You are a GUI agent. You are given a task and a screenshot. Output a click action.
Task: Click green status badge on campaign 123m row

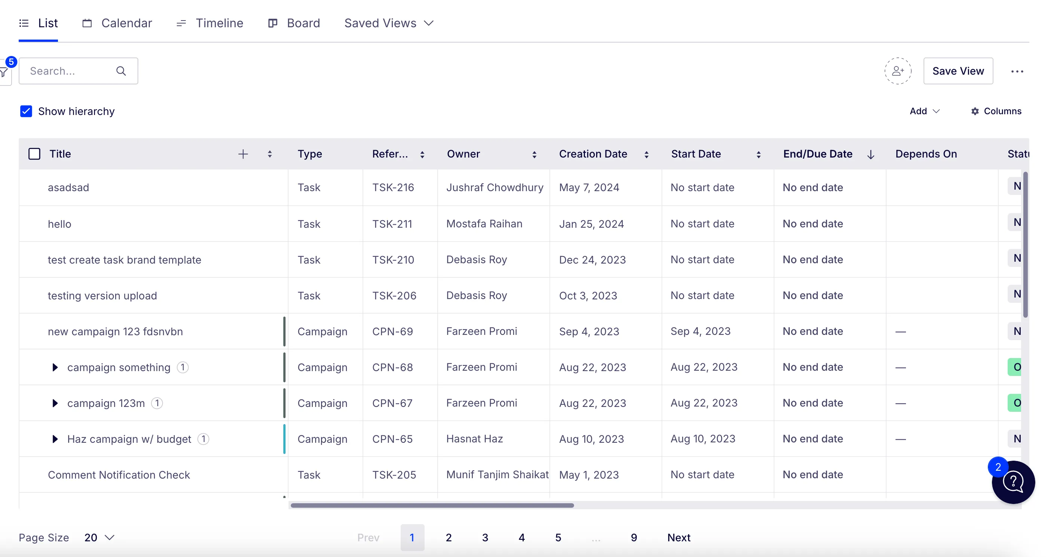tap(1014, 403)
